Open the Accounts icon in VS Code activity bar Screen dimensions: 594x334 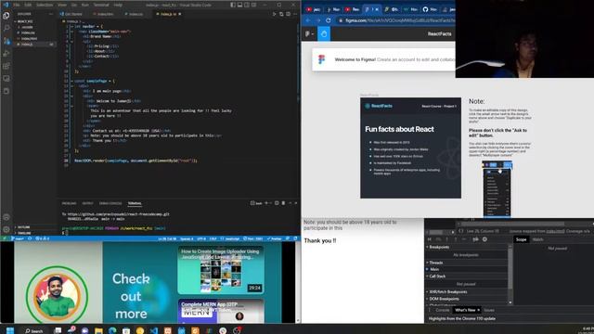click(6, 217)
